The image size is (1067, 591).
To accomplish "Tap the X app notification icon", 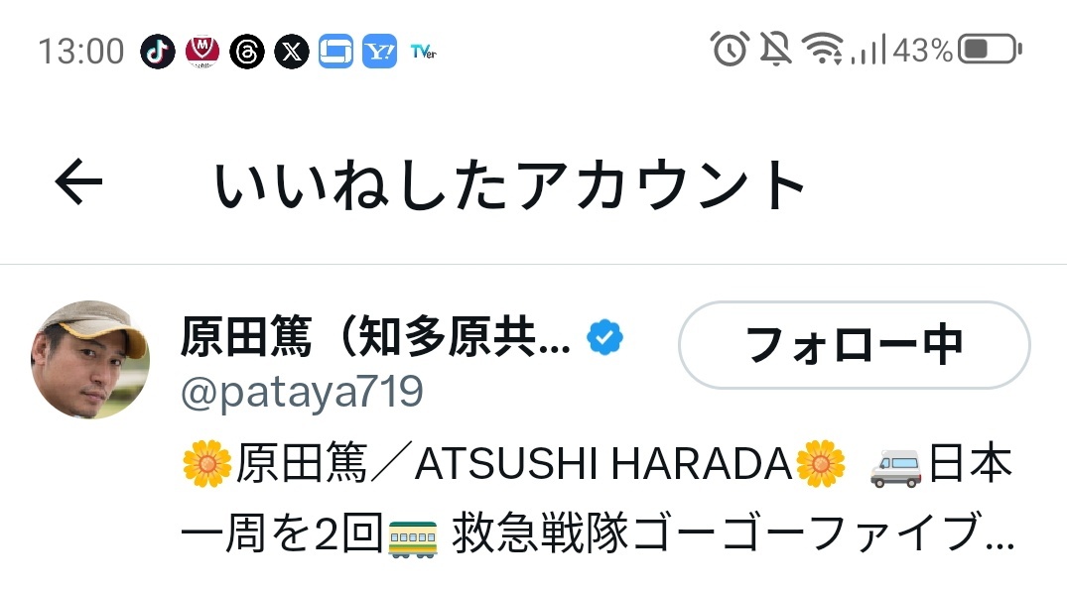I will click(291, 52).
